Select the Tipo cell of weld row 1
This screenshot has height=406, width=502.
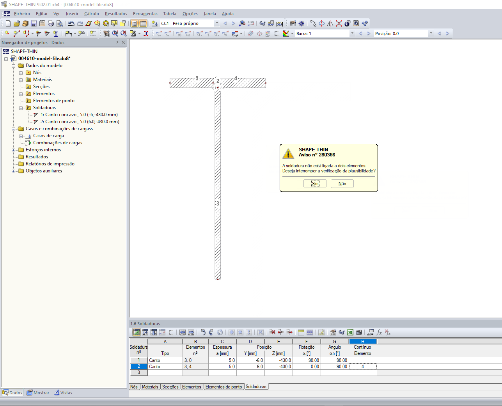(165, 360)
